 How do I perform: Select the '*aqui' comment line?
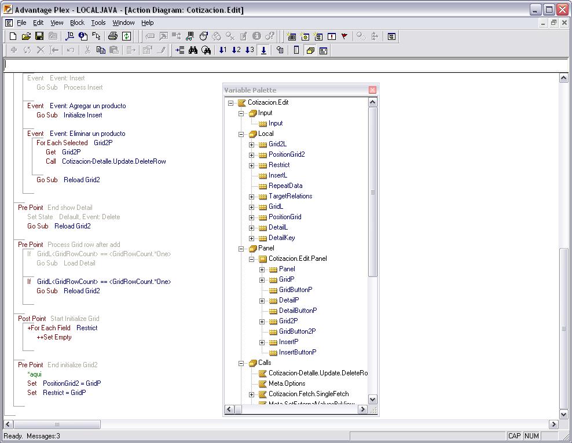click(x=34, y=374)
